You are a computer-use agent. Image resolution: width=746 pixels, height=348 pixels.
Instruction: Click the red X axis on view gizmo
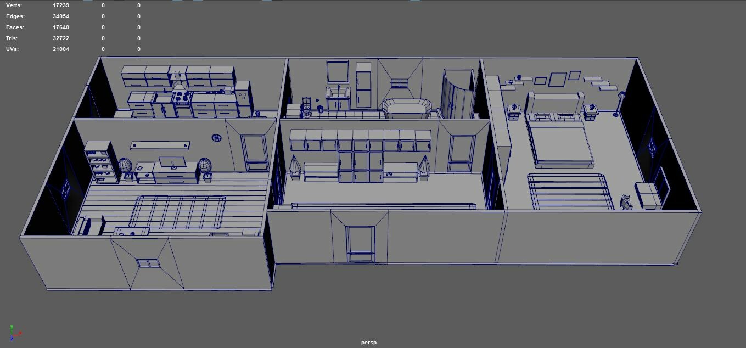[x=20, y=332]
